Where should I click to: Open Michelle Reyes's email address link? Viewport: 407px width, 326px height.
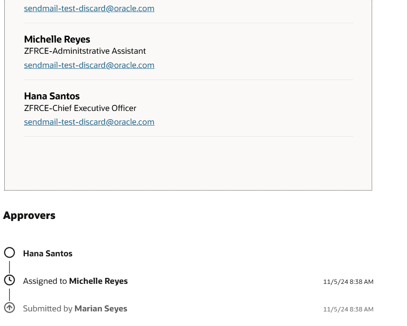89,65
